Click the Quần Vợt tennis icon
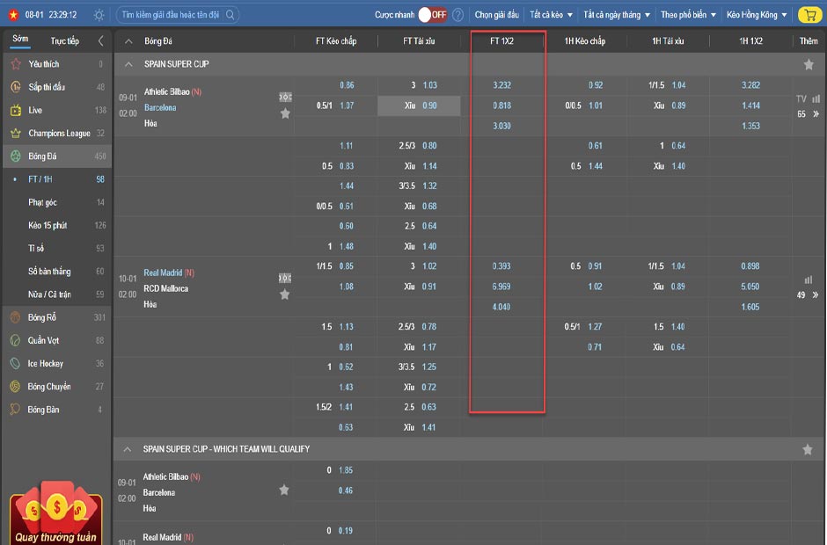This screenshot has width=827, height=545. [x=15, y=340]
